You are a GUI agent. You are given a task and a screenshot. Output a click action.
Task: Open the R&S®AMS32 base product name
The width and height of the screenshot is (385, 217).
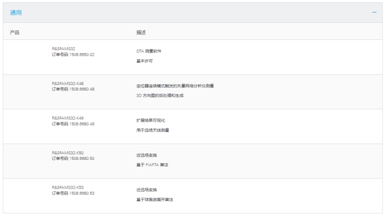(63, 49)
